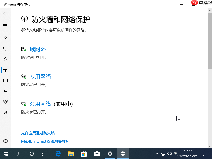Select the account protection person icon
The image size is (212, 159).
(x=5, y=59)
